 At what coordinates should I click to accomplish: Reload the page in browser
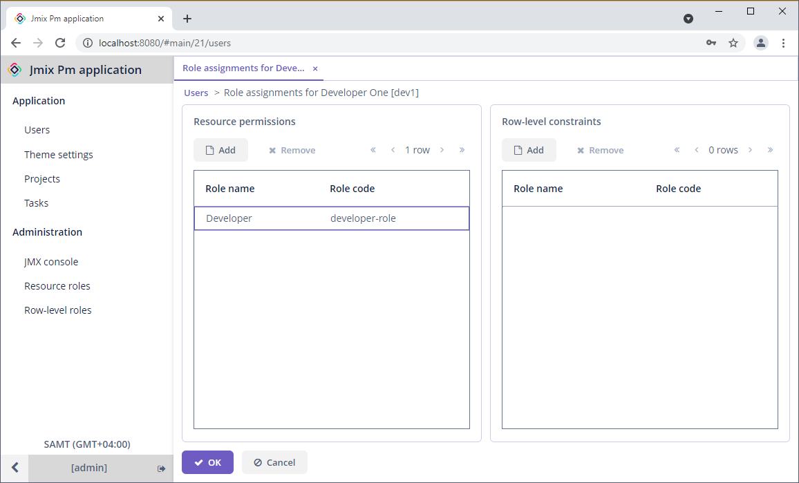click(60, 43)
